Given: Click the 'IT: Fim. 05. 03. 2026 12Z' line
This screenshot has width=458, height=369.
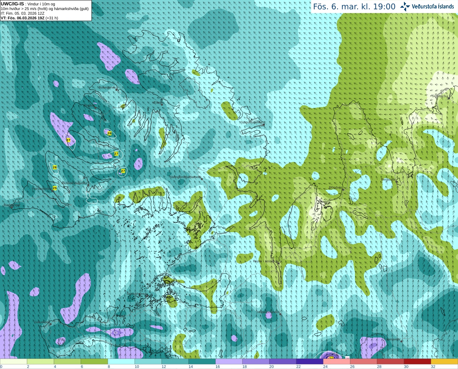Looking at the screenshot, I should point(23,13).
